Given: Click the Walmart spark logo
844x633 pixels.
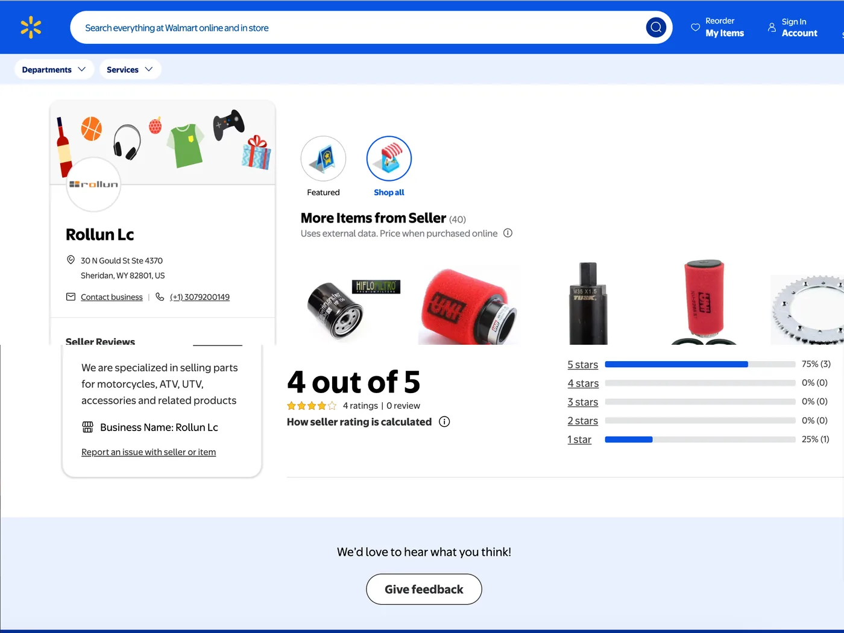Looking at the screenshot, I should [31, 27].
